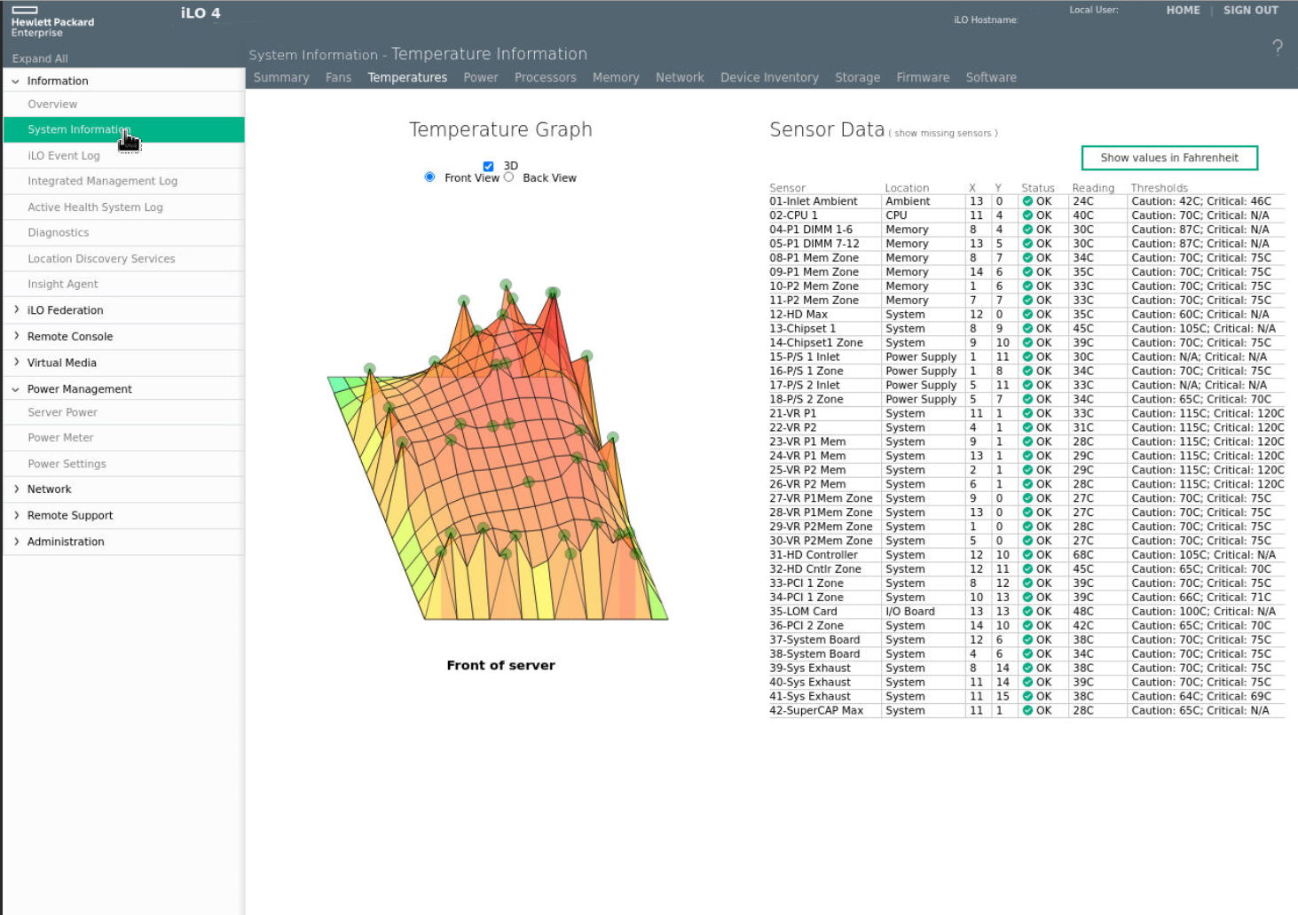Click the show missing sensors link
Screen dimensions: 1298x915
(942, 133)
